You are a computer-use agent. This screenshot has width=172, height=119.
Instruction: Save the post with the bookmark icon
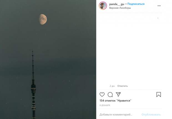pyautogui.click(x=159, y=95)
